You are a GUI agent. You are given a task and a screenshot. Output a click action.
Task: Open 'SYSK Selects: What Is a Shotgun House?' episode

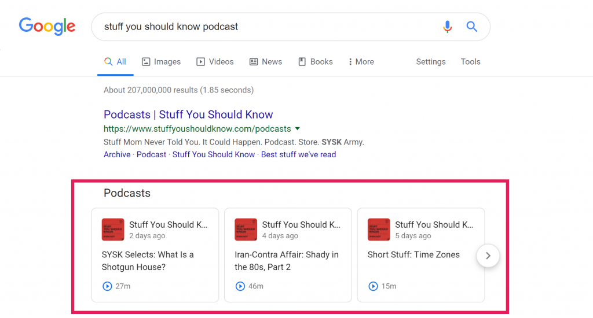tap(148, 261)
